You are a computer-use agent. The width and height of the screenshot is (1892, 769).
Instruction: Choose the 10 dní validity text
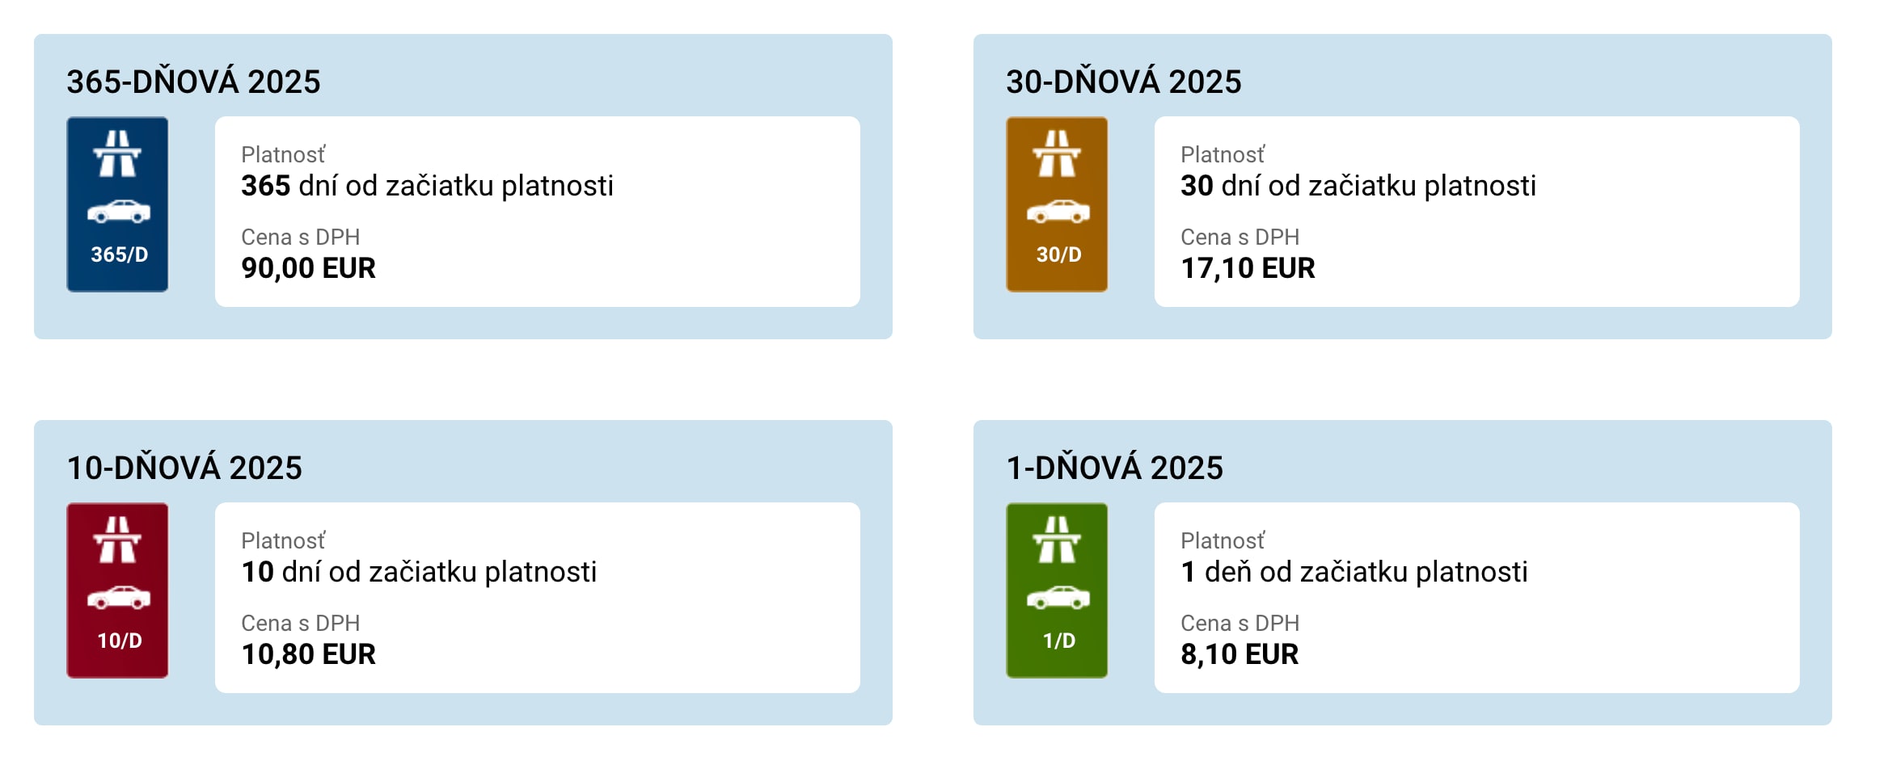coord(419,572)
